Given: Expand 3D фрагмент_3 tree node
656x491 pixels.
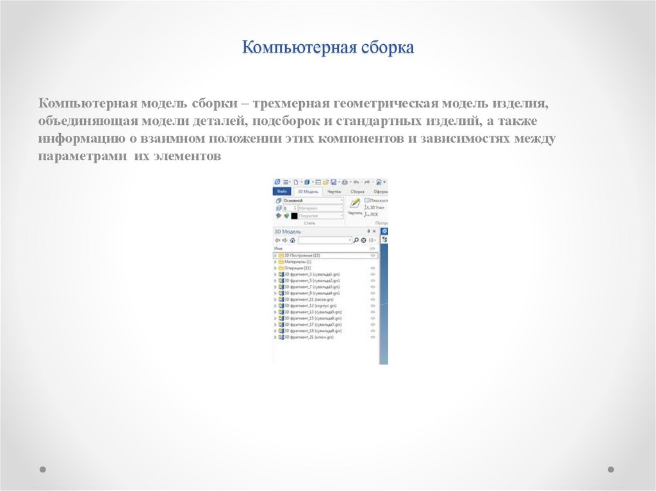Looking at the screenshot, I should (275, 275).
